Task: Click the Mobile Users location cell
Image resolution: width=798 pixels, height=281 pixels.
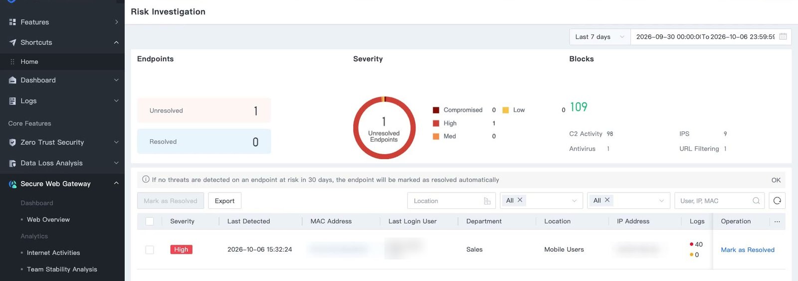Action: [564, 250]
